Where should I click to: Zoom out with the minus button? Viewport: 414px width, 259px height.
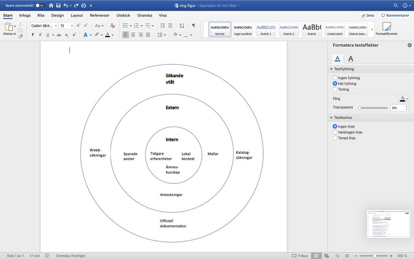[x=356, y=256]
